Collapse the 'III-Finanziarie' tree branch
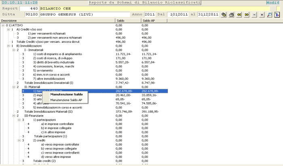Screen dimensions: 283x166 point(13,116)
